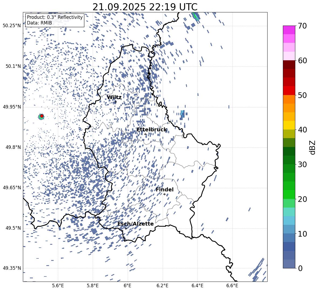Click the 5.6°E longitude label

(58, 286)
